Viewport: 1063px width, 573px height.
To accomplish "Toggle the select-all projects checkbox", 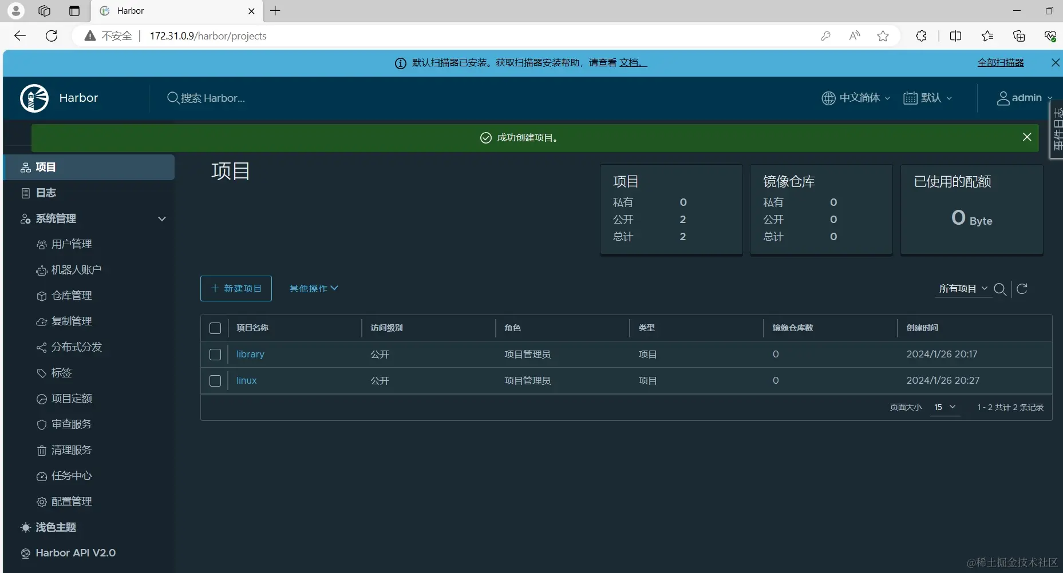I will pos(215,328).
